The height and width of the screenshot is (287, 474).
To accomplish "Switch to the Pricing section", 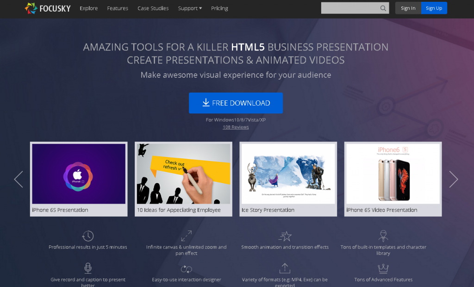I will pos(219,8).
